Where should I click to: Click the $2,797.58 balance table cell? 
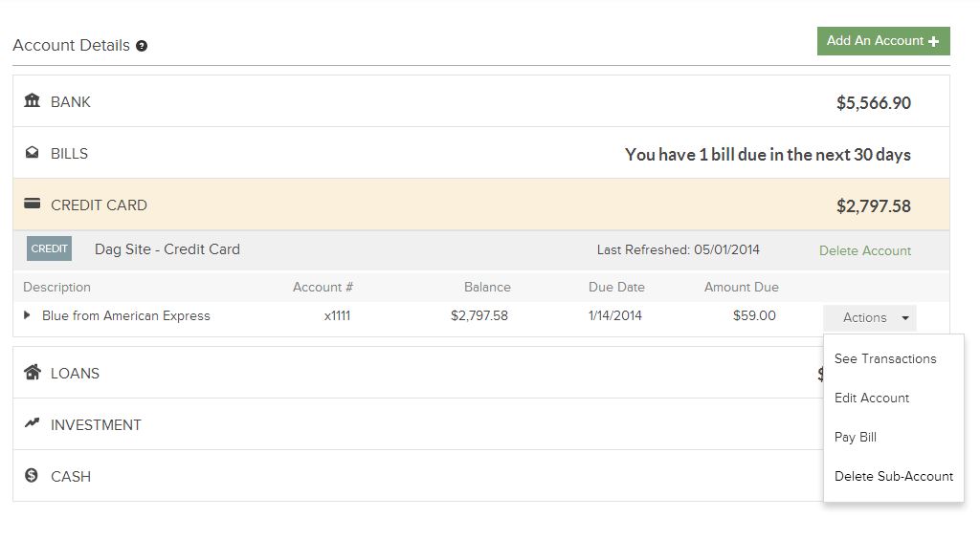pyautogui.click(x=479, y=315)
